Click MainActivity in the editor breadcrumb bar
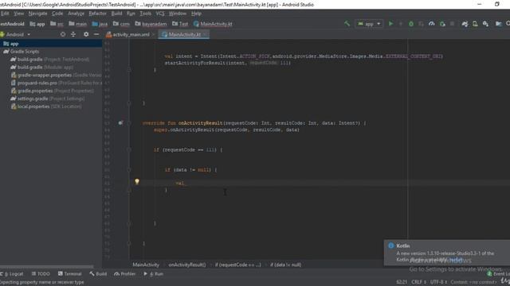Viewport: 510px width, 286px height. pyautogui.click(x=146, y=265)
